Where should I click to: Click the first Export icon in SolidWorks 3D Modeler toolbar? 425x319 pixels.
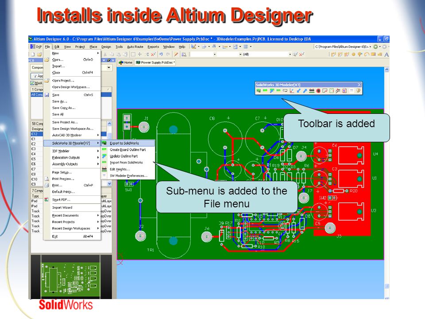click(x=259, y=90)
